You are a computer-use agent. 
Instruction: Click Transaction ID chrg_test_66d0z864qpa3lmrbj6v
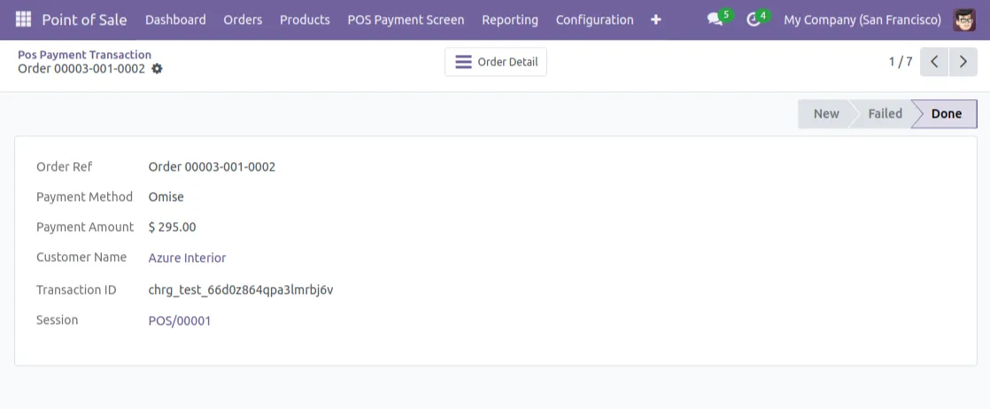click(x=241, y=290)
